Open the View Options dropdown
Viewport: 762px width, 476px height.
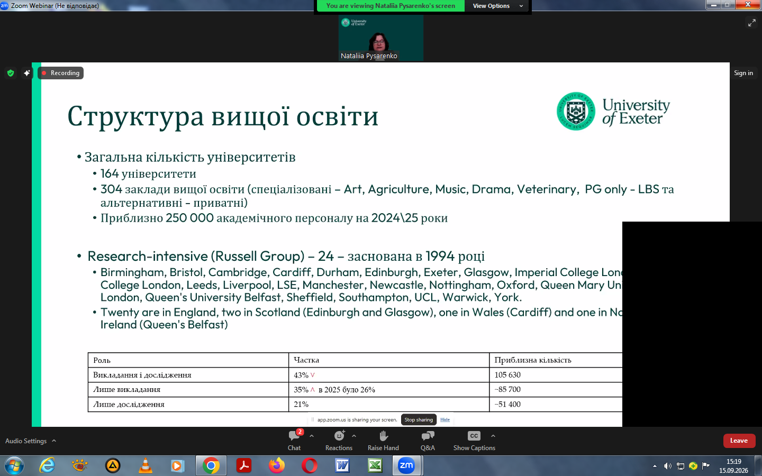tap(497, 6)
